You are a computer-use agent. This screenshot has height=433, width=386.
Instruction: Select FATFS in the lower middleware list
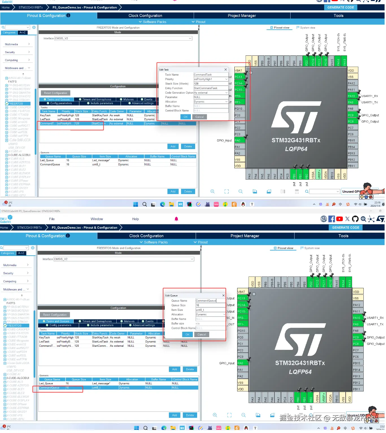click(11, 304)
